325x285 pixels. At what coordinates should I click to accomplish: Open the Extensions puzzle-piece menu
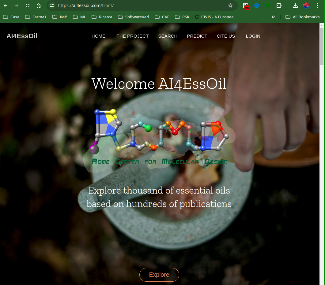279,6
